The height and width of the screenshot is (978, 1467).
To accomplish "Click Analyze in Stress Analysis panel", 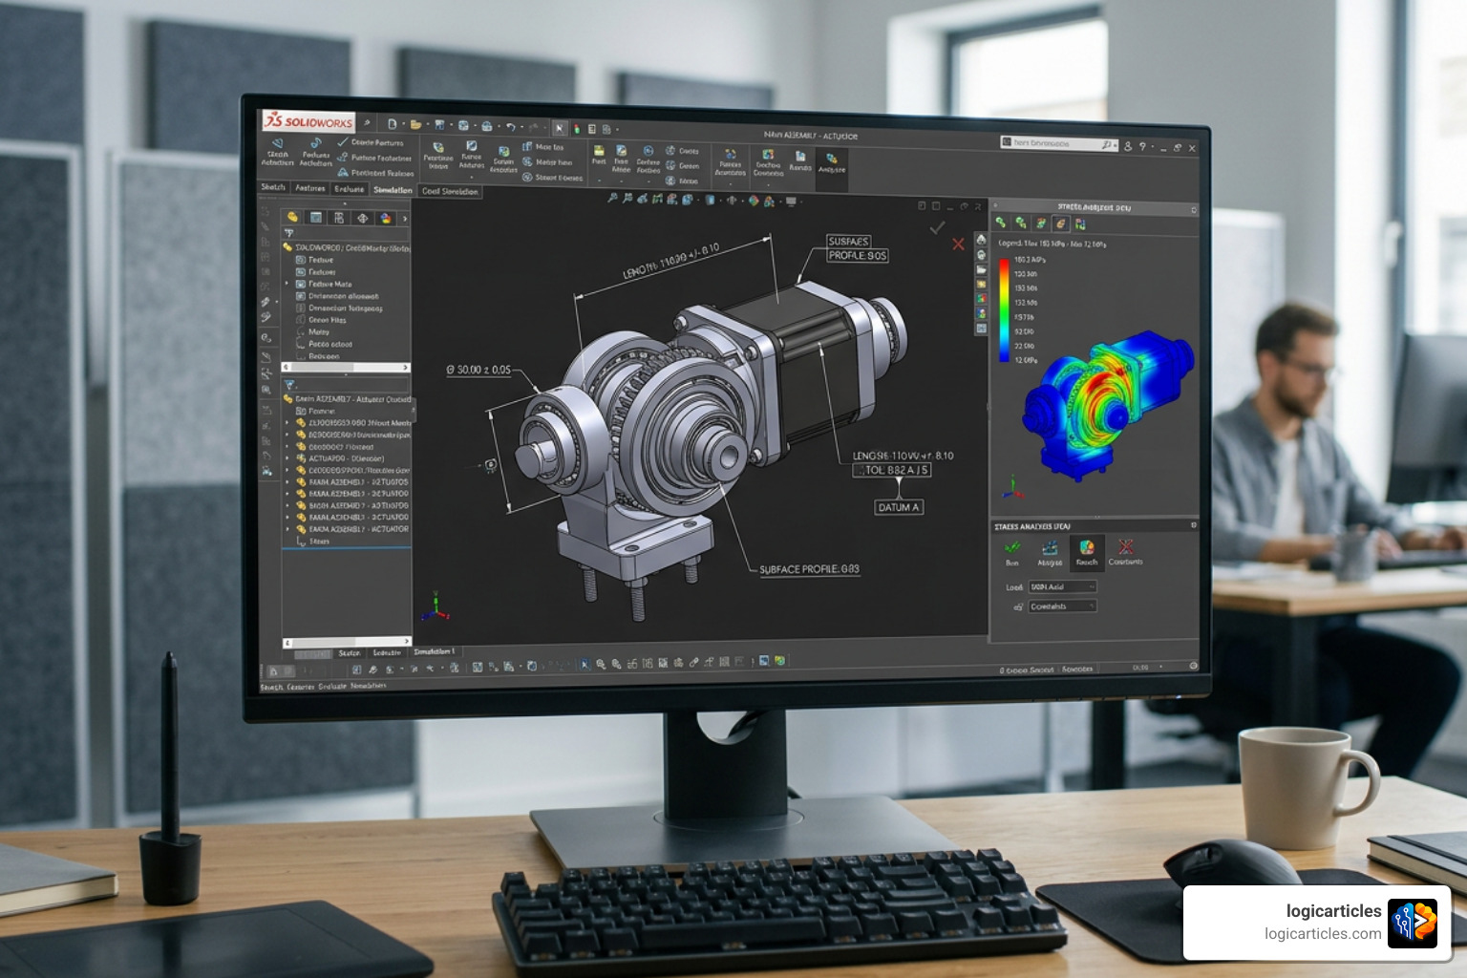I will click(1050, 552).
